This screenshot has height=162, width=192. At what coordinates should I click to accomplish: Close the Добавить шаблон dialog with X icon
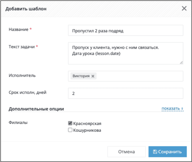184,8
